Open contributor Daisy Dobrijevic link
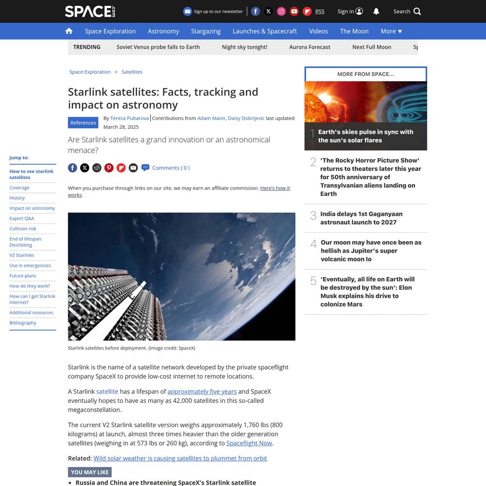Screen dimensions: 486x486 [x=246, y=118]
